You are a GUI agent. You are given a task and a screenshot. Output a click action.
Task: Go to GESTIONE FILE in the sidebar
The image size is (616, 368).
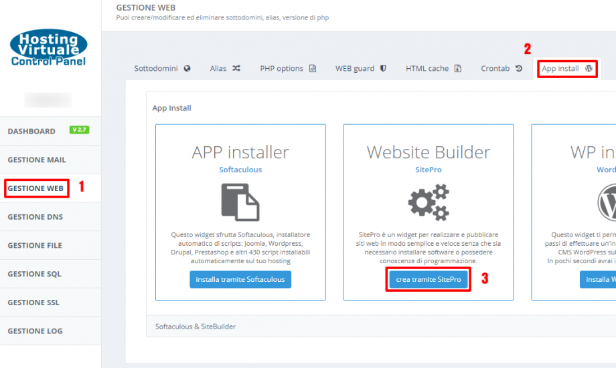[x=50, y=245]
